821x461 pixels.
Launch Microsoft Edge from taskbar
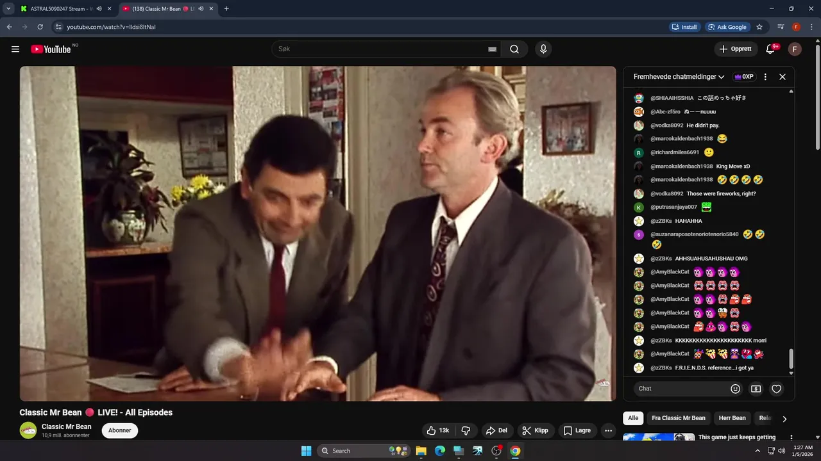click(x=440, y=451)
